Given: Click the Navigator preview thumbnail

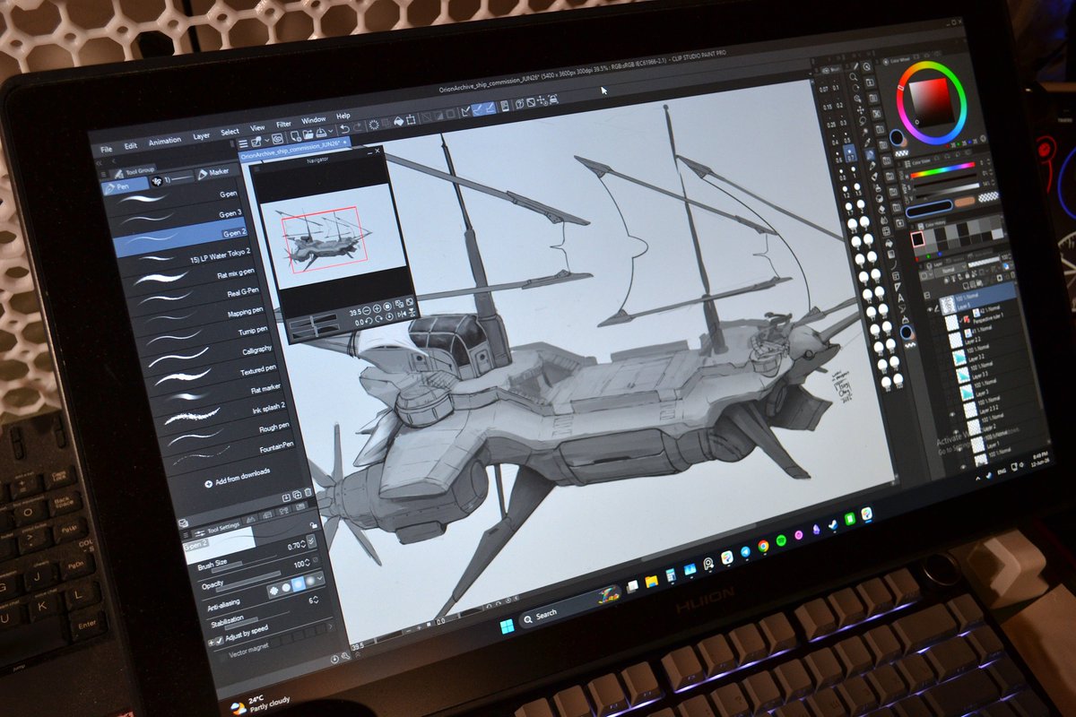Looking at the screenshot, I should click(x=332, y=235).
